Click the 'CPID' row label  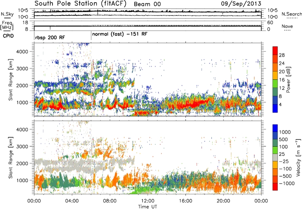(8, 36)
